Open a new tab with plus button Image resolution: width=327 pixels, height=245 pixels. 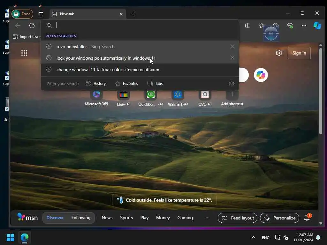(x=133, y=14)
